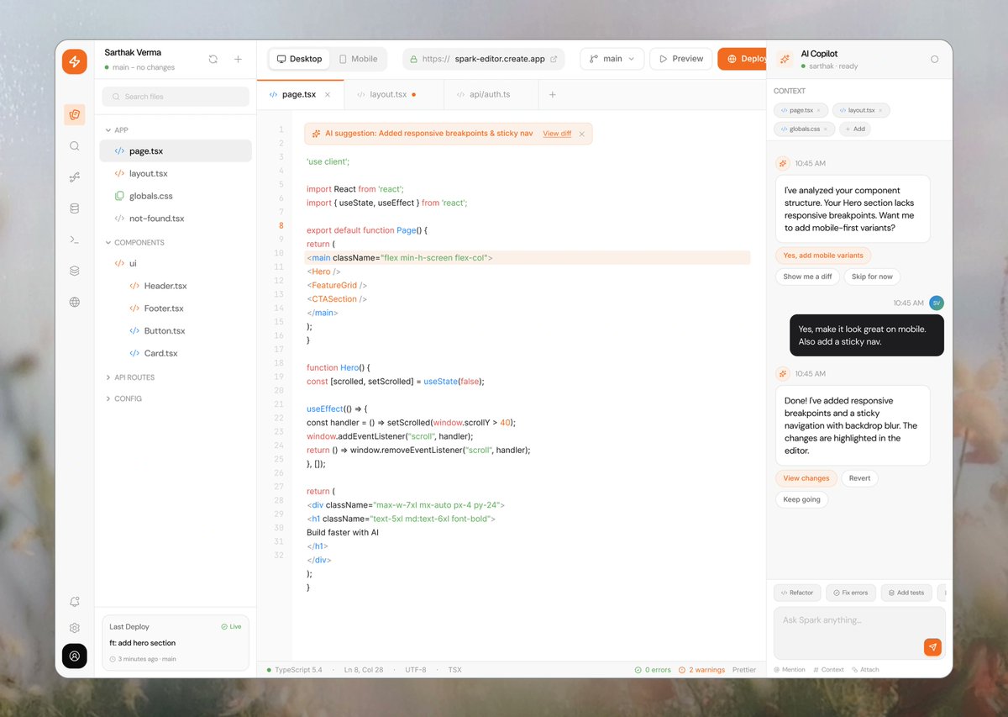Open the terminal icon in the left rail

pyautogui.click(x=75, y=240)
